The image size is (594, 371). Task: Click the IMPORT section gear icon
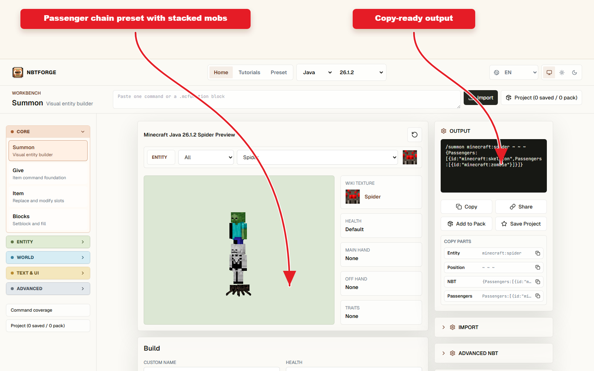[x=453, y=327]
